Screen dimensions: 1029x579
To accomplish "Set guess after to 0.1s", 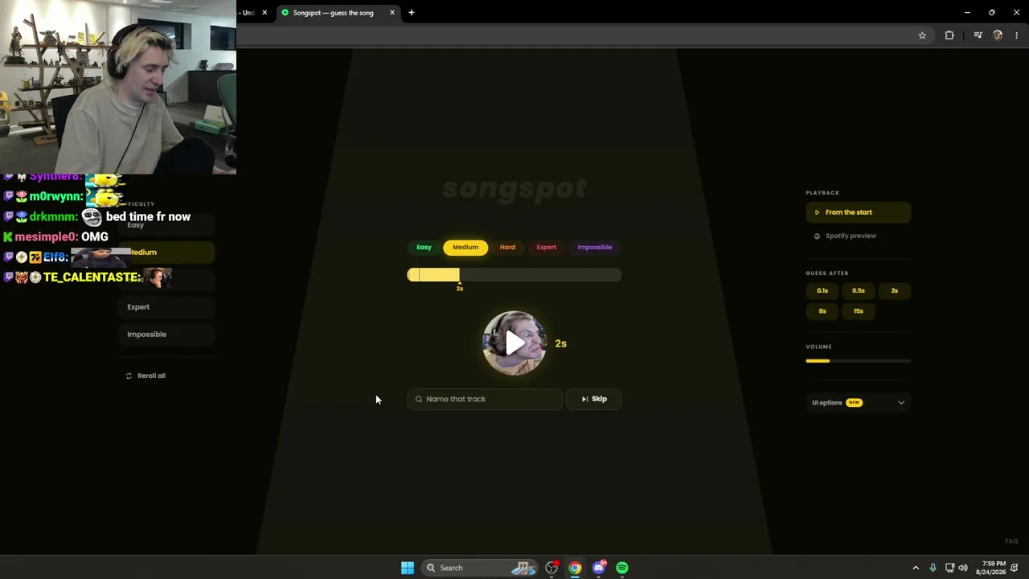I will click(x=822, y=290).
